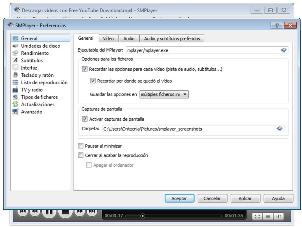The height and width of the screenshot is (227, 302).
Task: Click previous track button in SMPlayer window
Action: click(23, 211)
